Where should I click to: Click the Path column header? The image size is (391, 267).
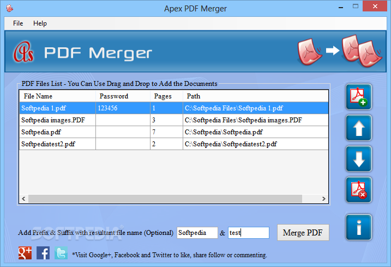coord(256,96)
